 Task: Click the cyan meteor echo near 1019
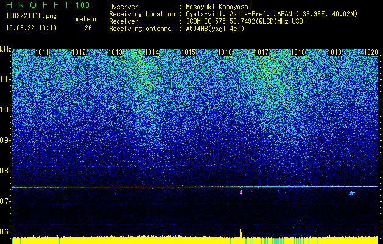(x=352, y=193)
